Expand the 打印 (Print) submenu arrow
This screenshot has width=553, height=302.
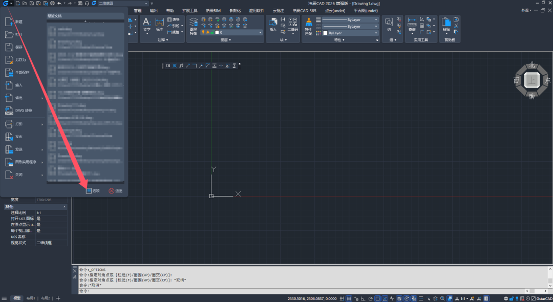click(x=42, y=124)
